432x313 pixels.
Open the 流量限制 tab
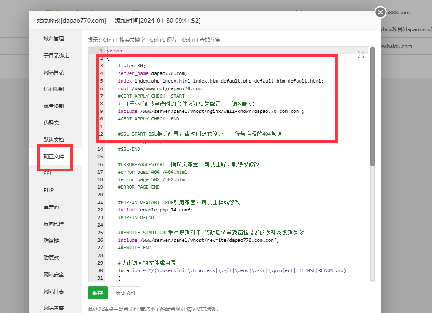[54, 106]
